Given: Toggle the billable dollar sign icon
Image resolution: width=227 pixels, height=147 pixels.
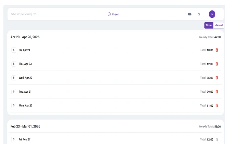Looking at the screenshot, I should [x=199, y=14].
